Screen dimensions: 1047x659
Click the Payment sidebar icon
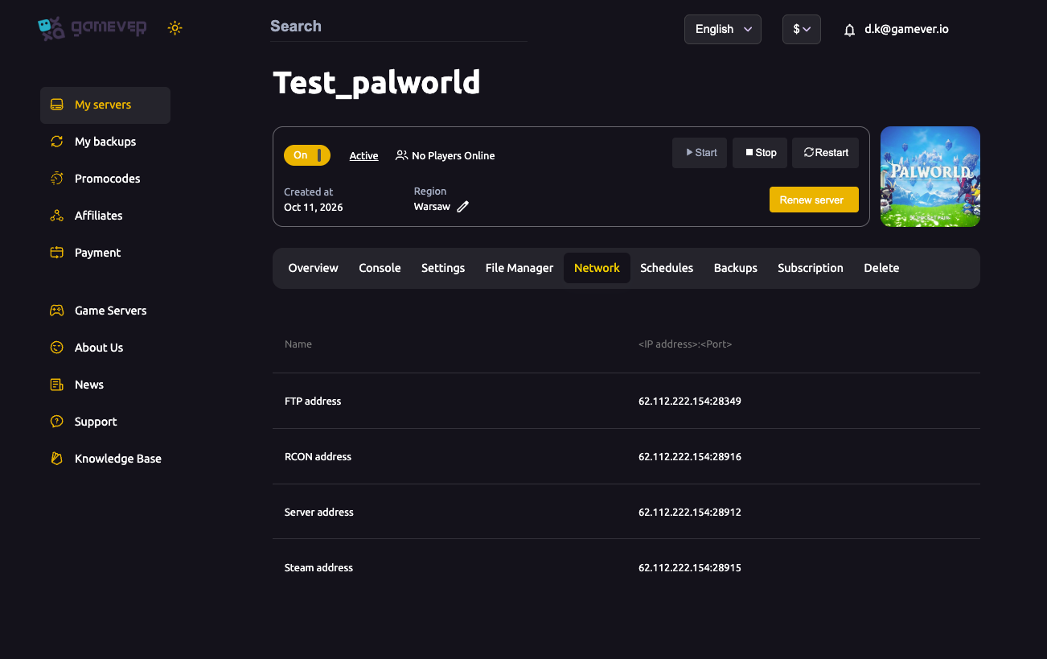tap(56, 253)
